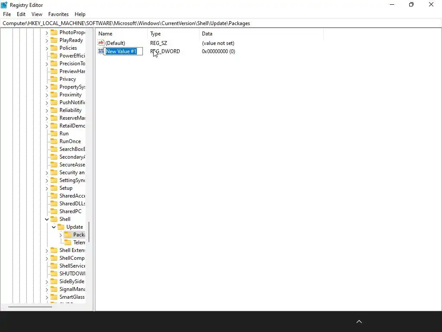Image resolution: width=442 pixels, height=332 pixels.
Task: Open the Help menu
Action: 80,14
